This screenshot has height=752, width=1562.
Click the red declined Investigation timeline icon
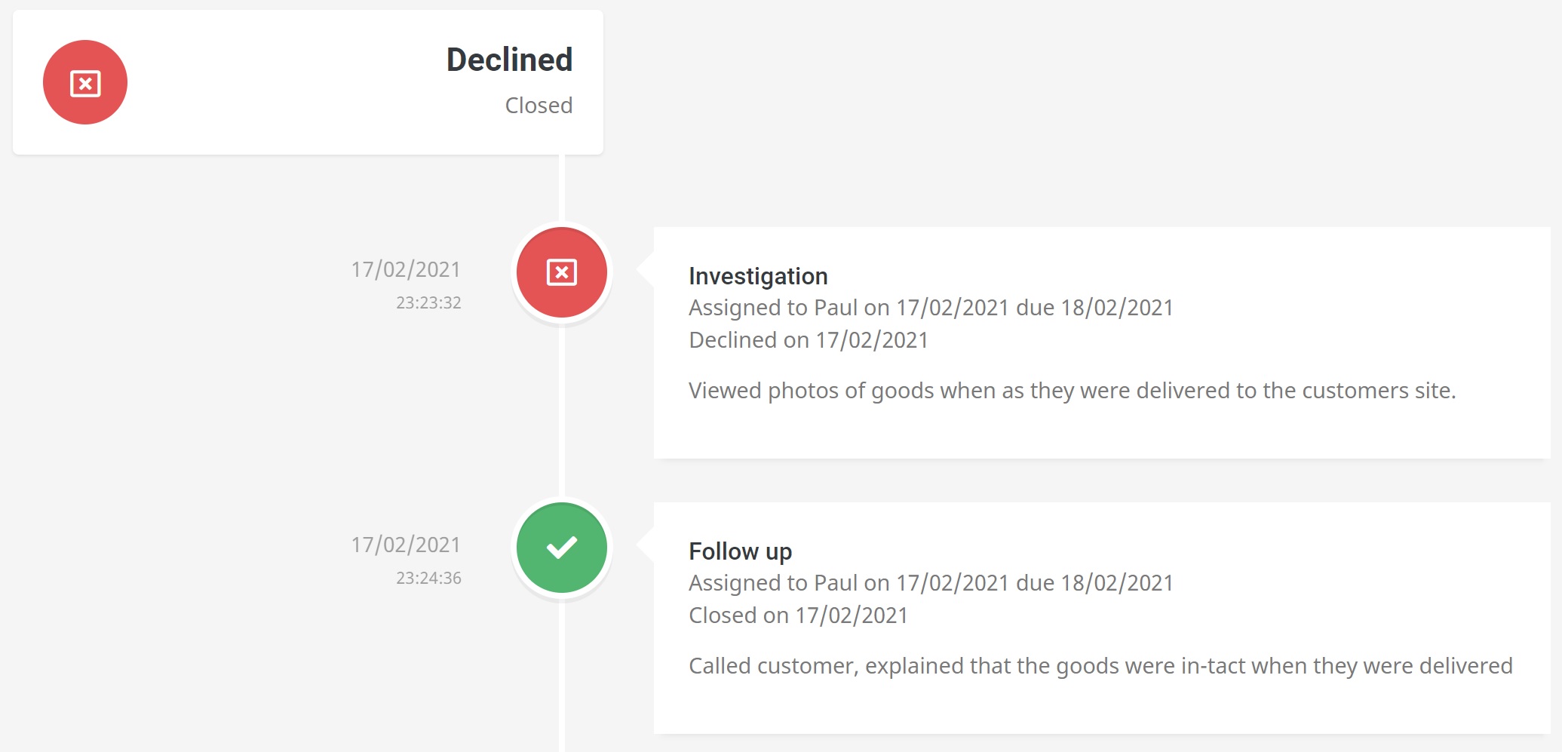(562, 272)
